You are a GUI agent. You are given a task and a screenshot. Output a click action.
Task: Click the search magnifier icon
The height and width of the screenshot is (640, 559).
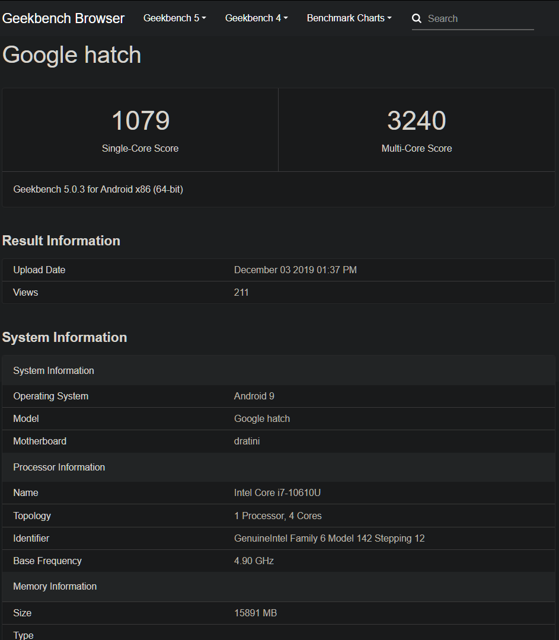(x=417, y=18)
